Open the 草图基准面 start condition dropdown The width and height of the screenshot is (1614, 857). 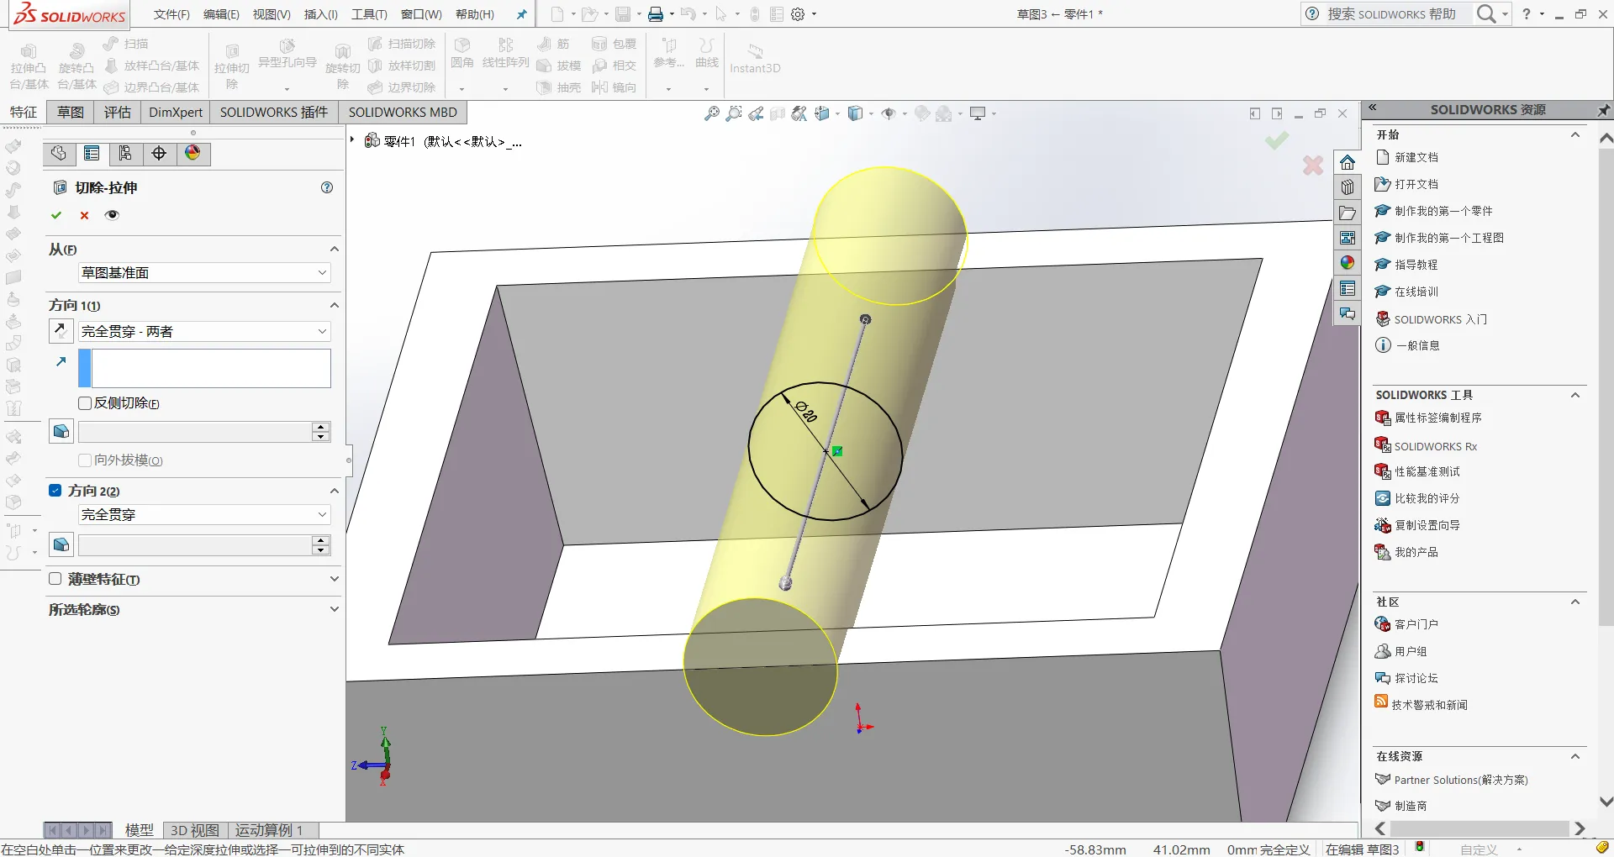click(204, 273)
